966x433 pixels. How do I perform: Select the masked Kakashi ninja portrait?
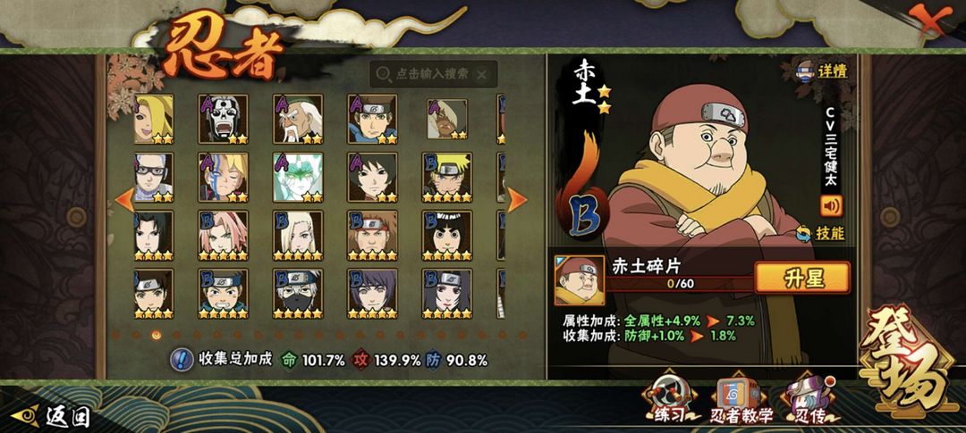pyautogui.click(x=298, y=294)
